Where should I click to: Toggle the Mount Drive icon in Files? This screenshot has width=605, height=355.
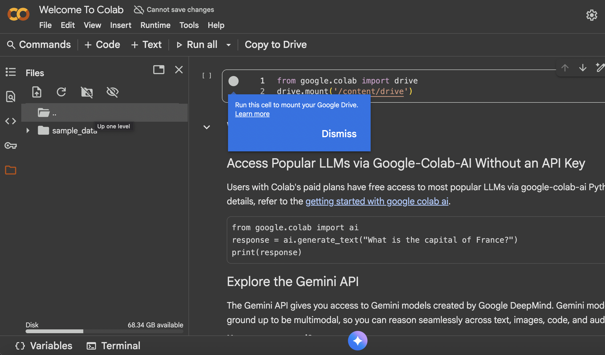click(87, 92)
